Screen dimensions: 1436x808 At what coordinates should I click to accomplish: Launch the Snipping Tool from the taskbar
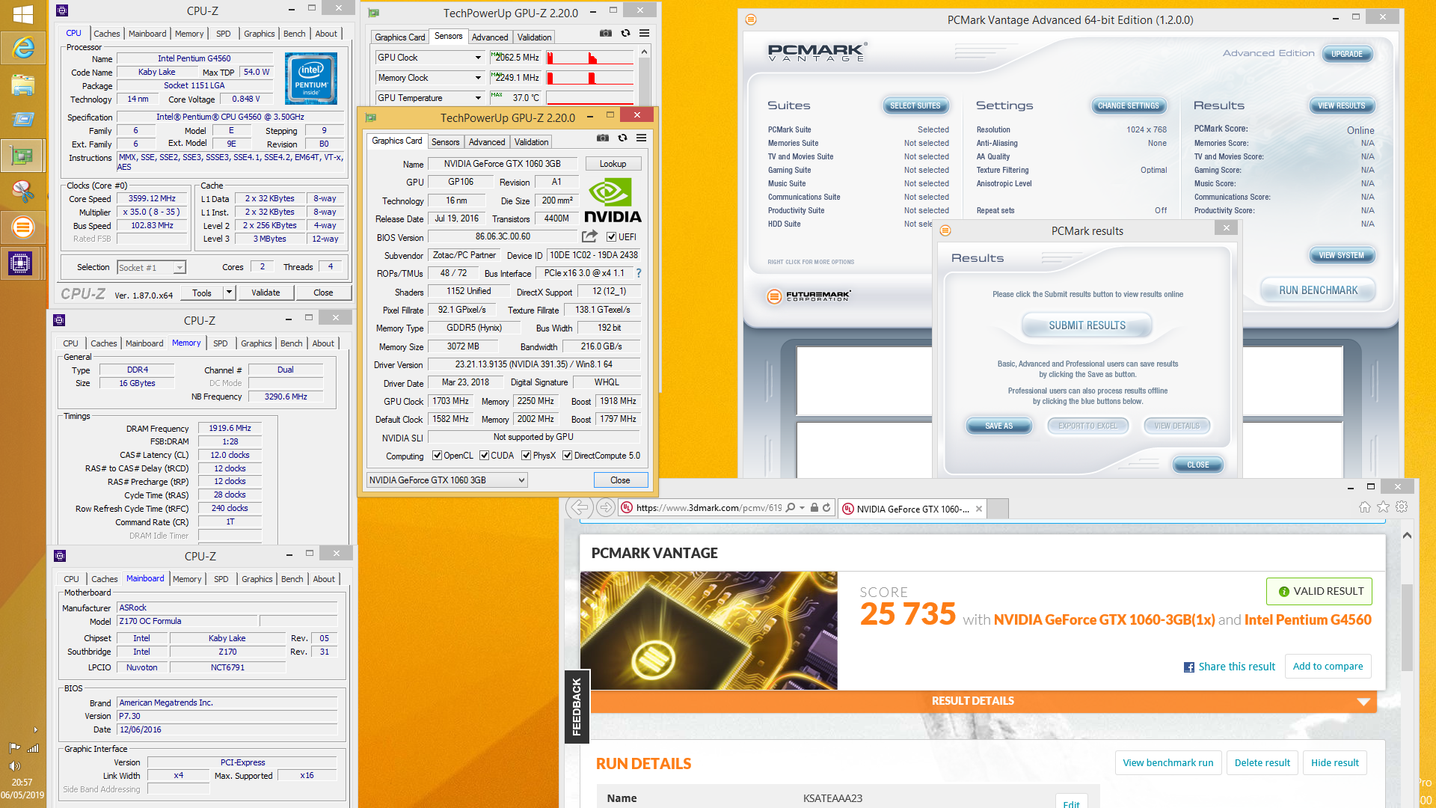click(x=22, y=192)
